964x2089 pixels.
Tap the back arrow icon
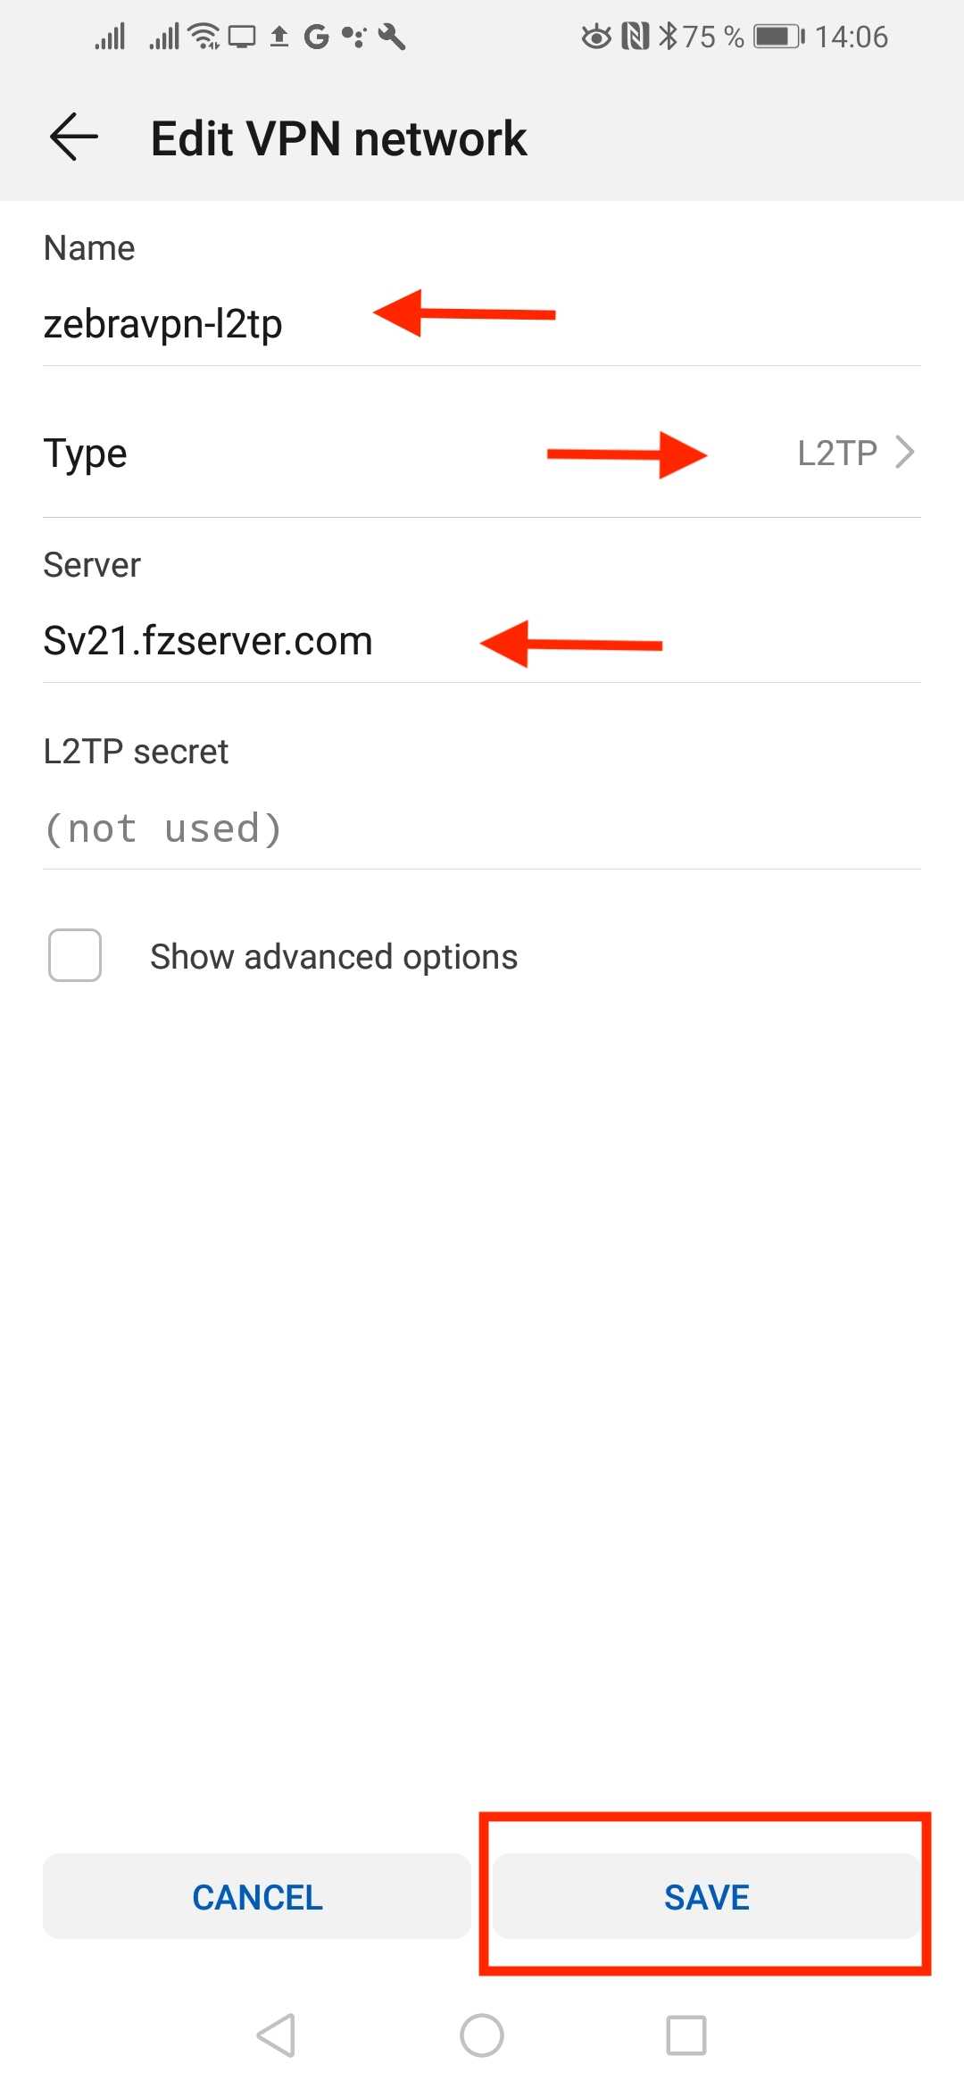74,137
